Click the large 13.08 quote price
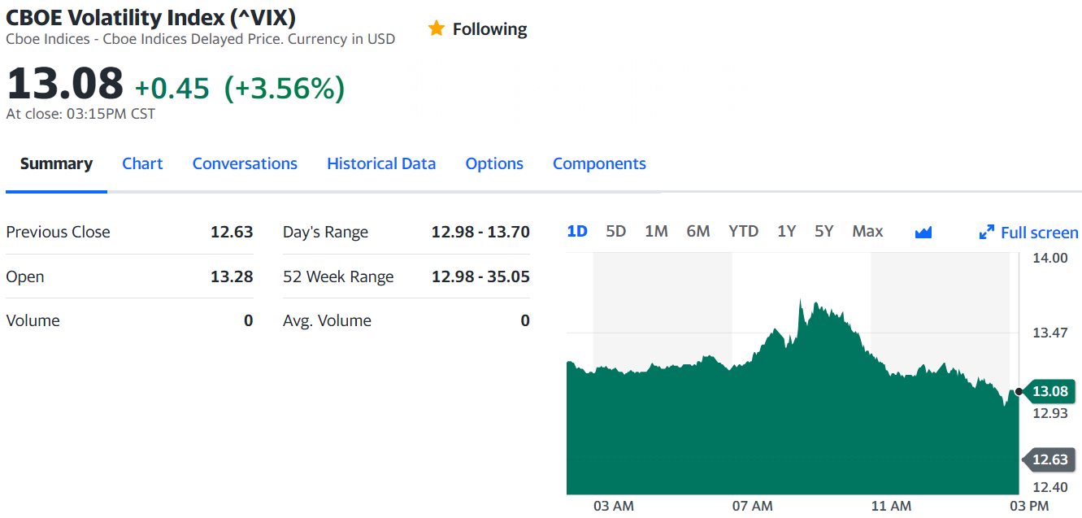This screenshot has height=518, width=1082. click(x=65, y=84)
